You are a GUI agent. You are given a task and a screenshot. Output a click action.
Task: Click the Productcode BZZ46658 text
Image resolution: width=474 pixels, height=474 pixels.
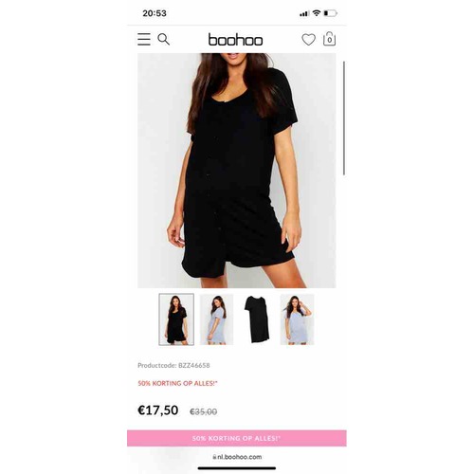[x=173, y=365]
